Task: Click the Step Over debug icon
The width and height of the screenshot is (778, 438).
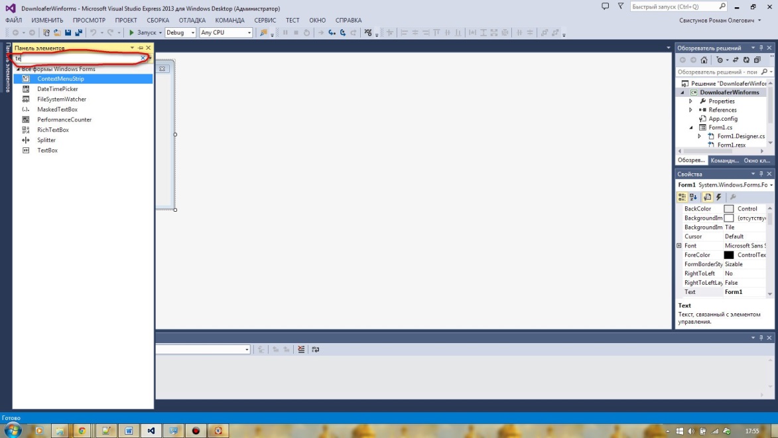Action: (x=343, y=33)
